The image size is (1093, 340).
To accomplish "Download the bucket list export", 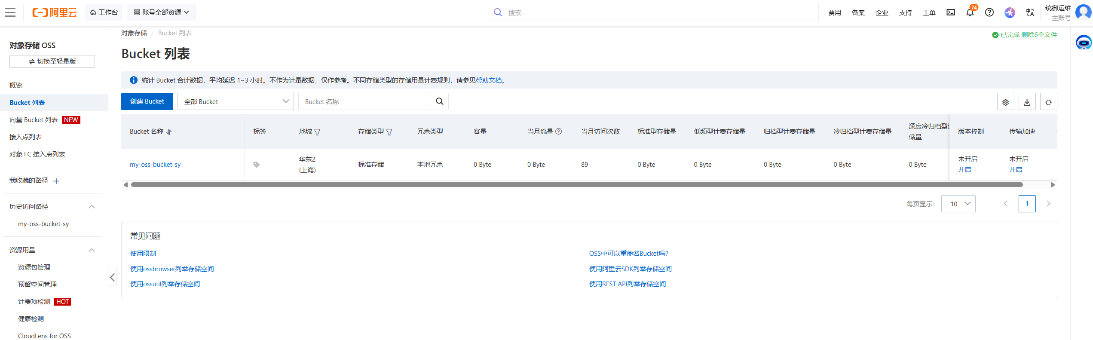I will tap(1027, 102).
